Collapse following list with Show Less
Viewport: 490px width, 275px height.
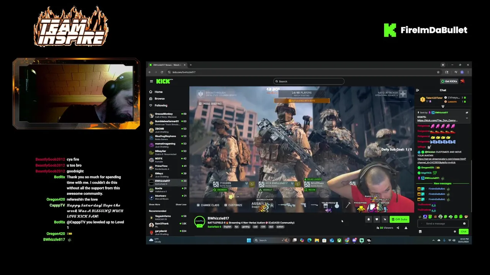(x=181, y=205)
